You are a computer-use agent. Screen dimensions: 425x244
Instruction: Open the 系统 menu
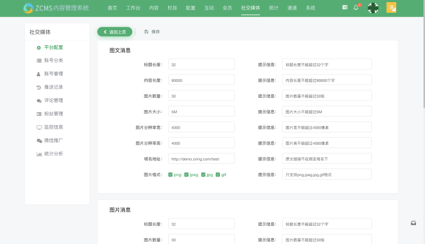(310, 8)
